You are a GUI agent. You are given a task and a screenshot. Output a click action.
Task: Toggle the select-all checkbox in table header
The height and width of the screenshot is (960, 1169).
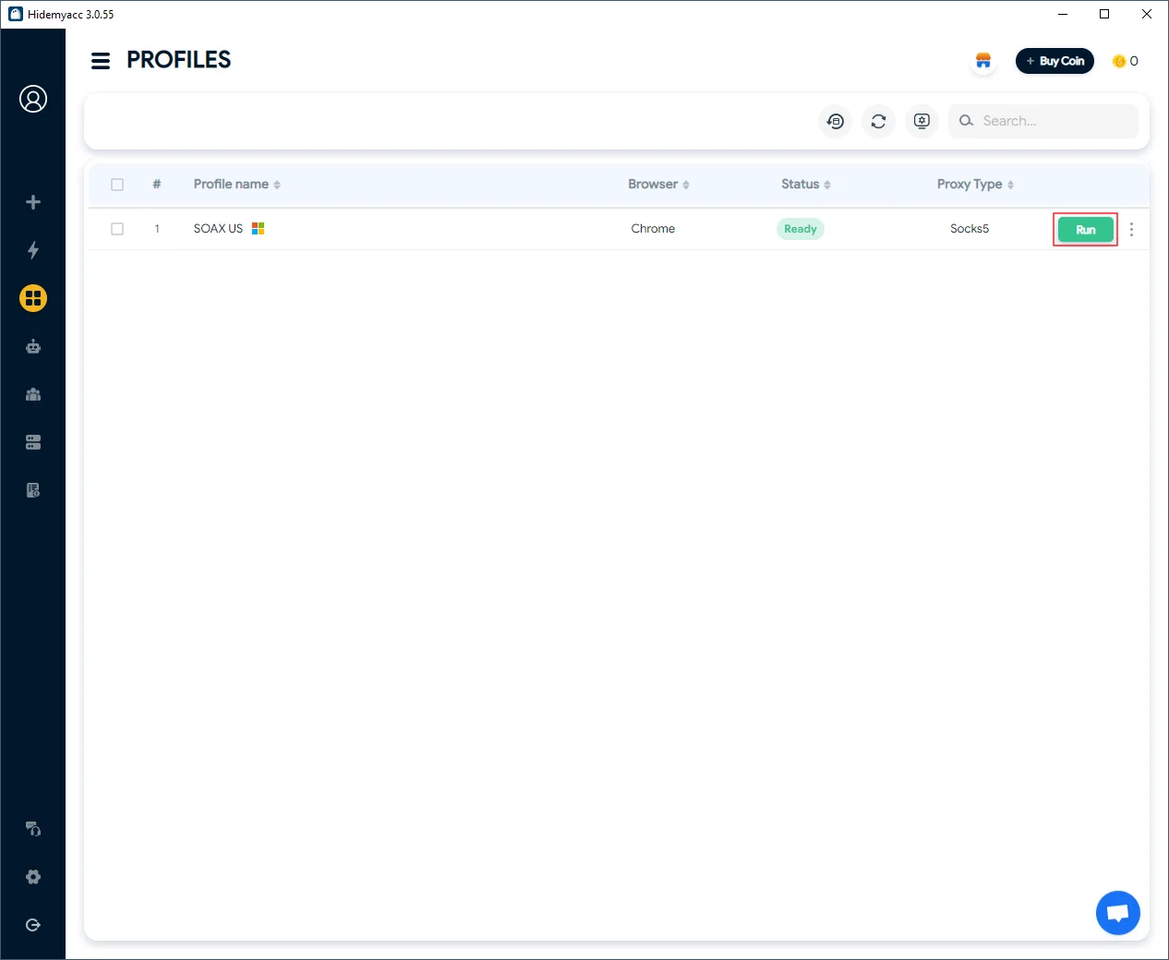pyautogui.click(x=117, y=185)
